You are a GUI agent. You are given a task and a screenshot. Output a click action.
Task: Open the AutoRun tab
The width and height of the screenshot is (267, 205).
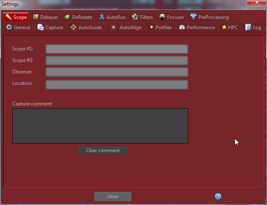112,17
